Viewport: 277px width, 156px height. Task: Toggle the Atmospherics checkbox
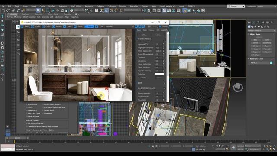pyautogui.click(x=26, y=104)
